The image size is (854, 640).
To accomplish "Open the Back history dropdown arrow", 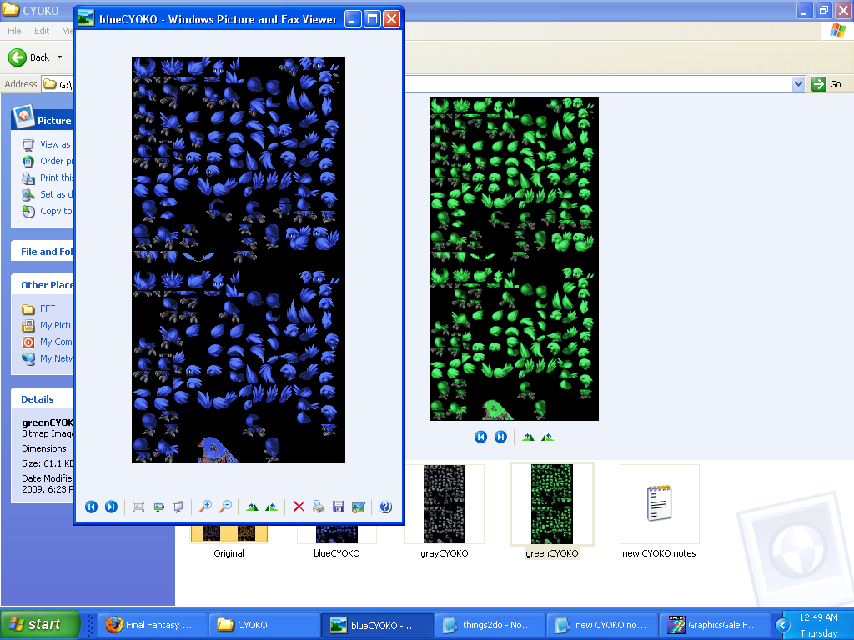I will point(59,57).
